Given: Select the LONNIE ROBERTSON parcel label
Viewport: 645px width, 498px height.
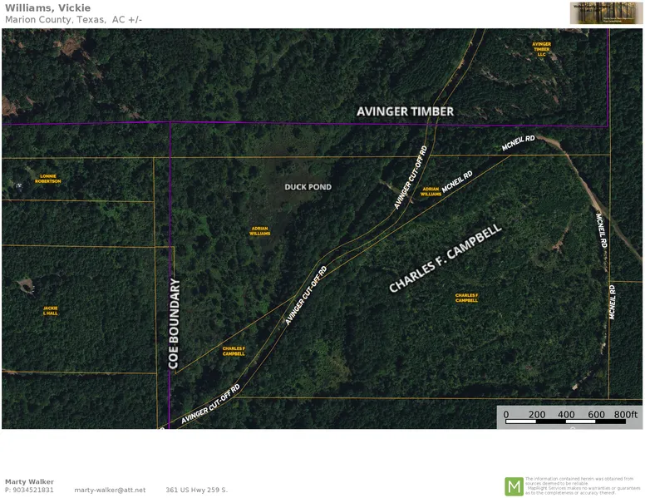Looking at the screenshot, I should pos(50,179).
